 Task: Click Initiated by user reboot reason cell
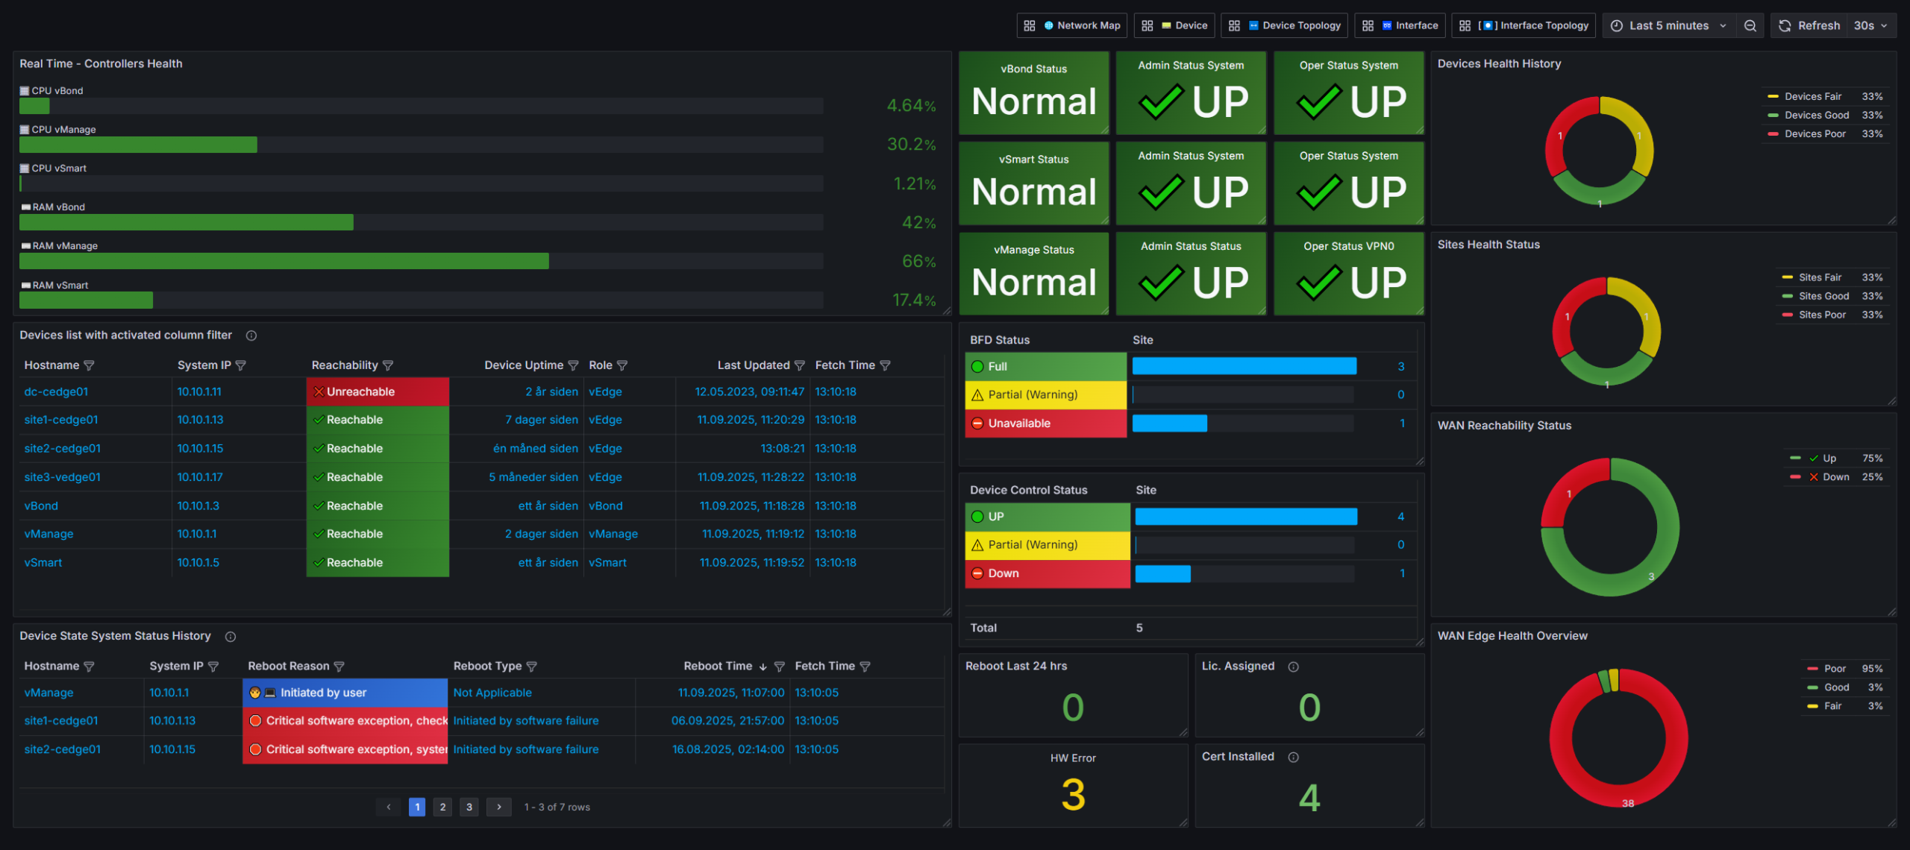click(345, 693)
